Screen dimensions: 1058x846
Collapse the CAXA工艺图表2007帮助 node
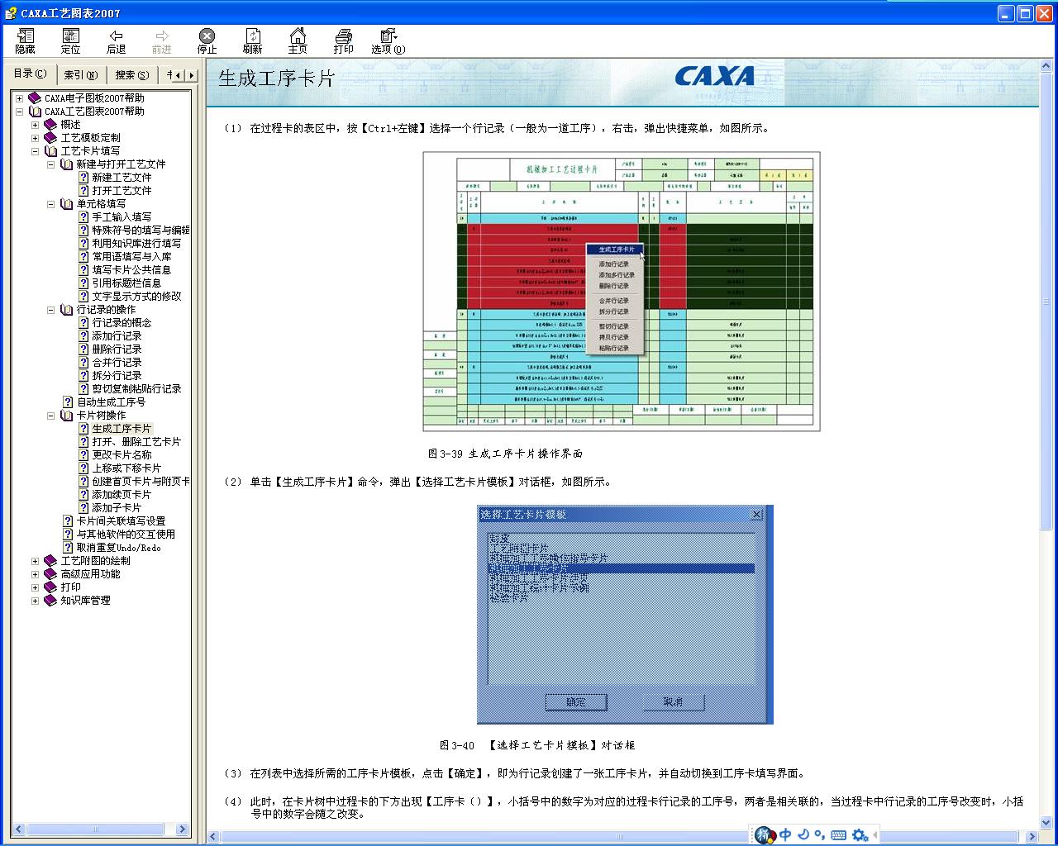(x=19, y=112)
